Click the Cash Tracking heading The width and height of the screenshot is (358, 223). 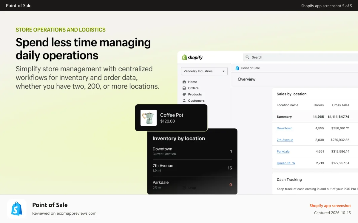pos(289,180)
